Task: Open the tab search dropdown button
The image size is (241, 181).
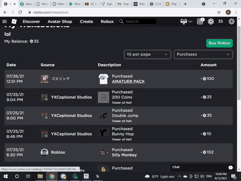Action: click(x=203, y=4)
